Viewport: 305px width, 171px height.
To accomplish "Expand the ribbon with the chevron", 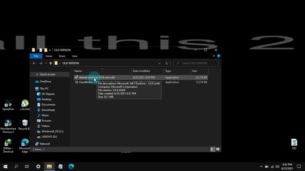I will pyautogui.click(x=213, y=56).
